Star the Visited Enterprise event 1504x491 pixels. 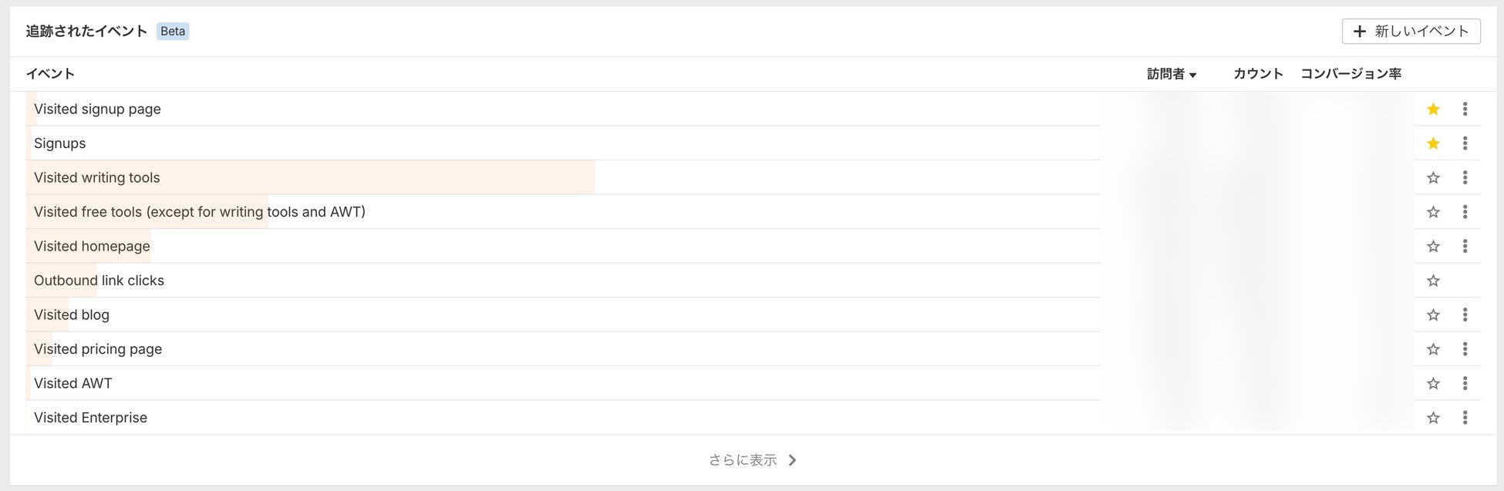(1433, 418)
